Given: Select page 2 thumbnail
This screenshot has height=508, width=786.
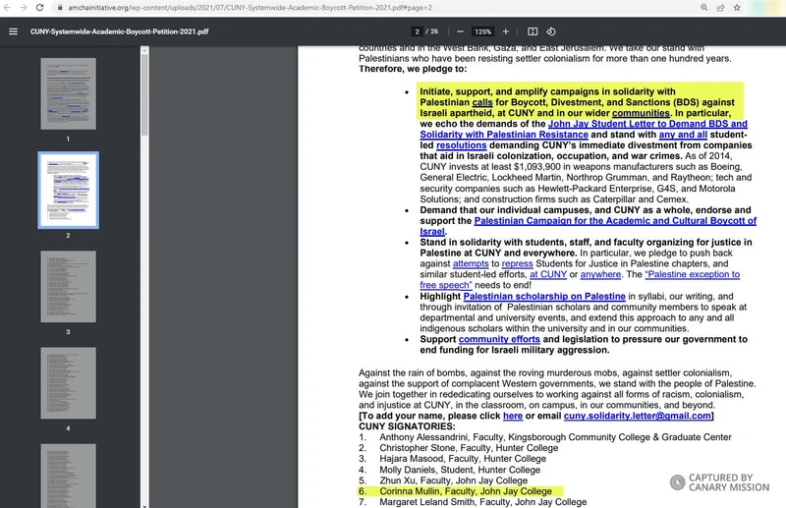Looking at the screenshot, I should [68, 190].
